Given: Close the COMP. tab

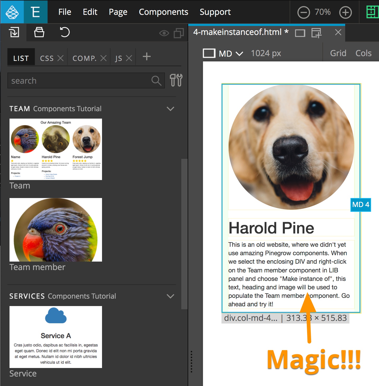Looking at the screenshot, I should coord(104,58).
